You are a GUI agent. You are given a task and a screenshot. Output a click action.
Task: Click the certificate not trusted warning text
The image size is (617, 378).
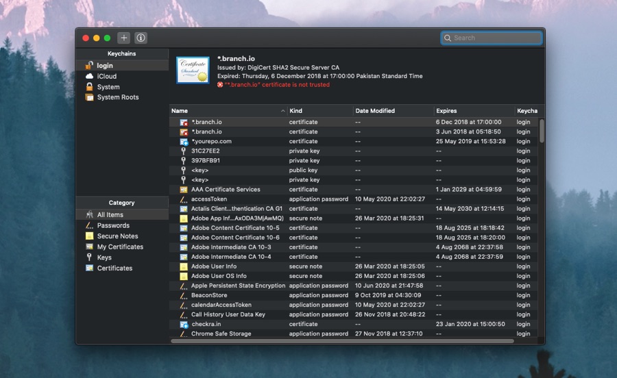pos(277,84)
